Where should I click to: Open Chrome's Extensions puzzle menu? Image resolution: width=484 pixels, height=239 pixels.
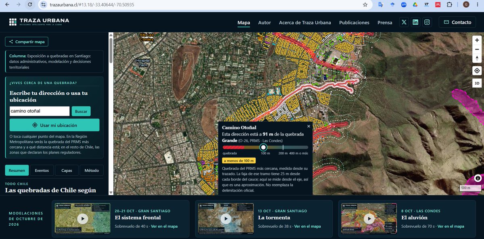tap(449, 5)
